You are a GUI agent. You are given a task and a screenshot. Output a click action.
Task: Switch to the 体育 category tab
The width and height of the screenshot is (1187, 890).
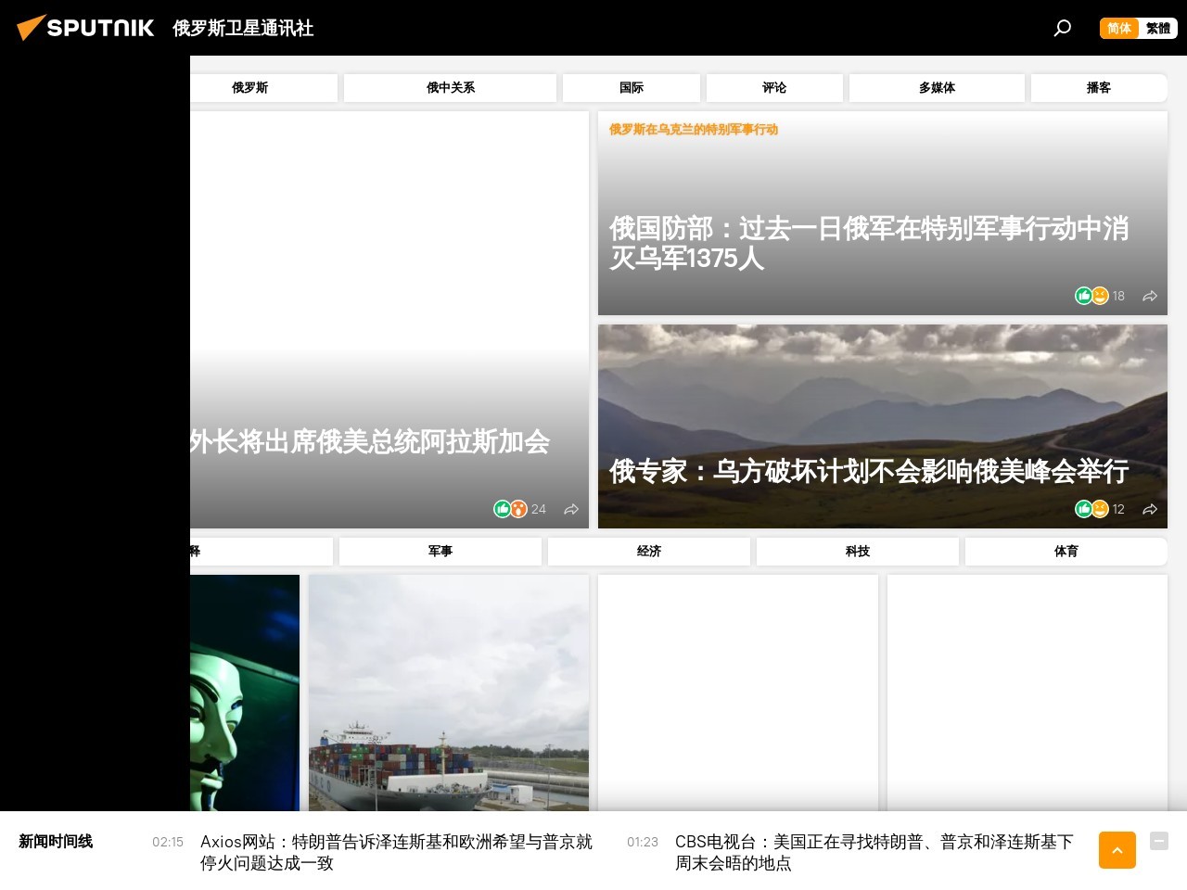pos(1066,551)
